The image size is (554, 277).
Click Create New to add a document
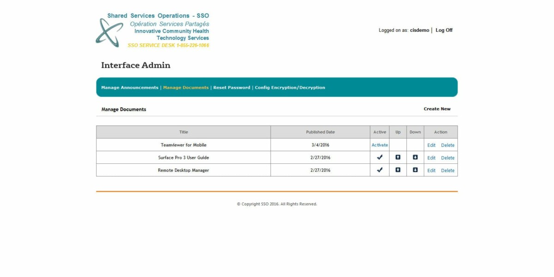pyautogui.click(x=437, y=108)
